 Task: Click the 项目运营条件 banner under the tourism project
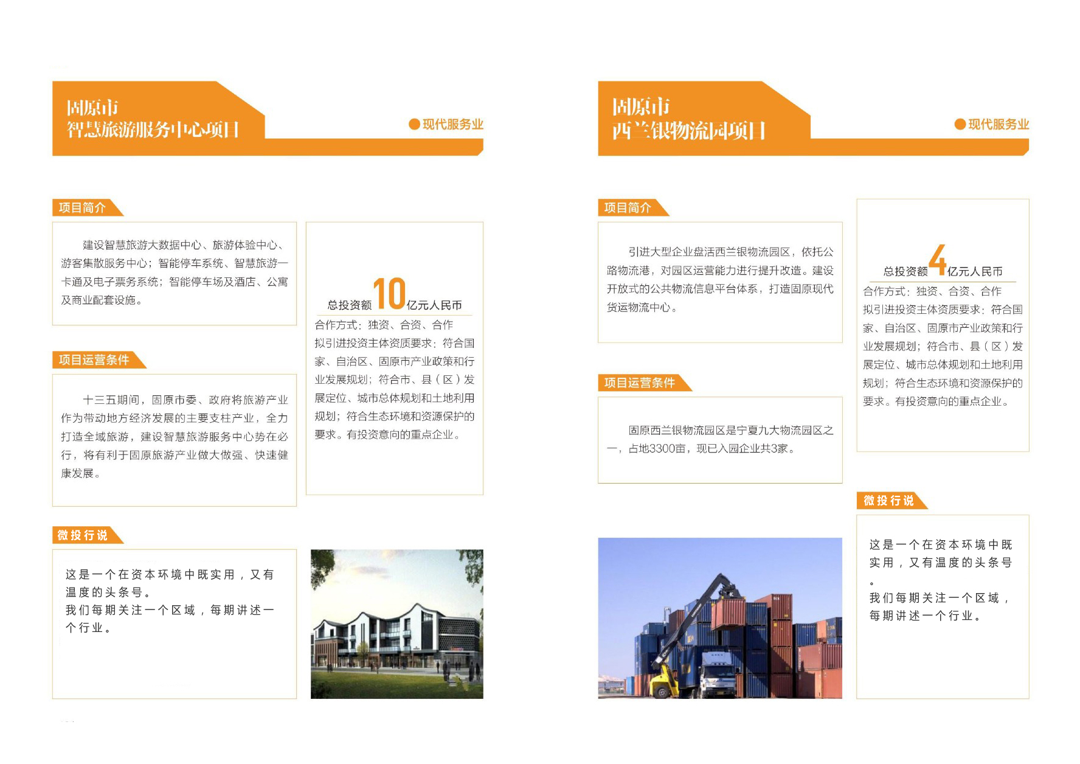97,360
